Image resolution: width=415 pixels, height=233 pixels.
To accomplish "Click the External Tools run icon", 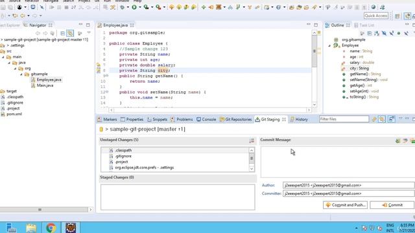I will 158,7.
